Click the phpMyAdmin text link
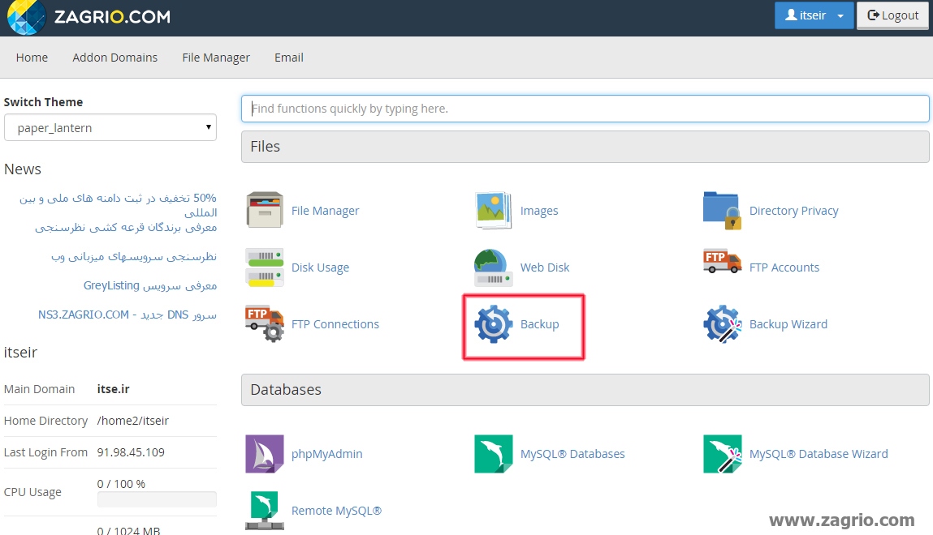Viewport: 933px width, 535px height. coord(326,454)
